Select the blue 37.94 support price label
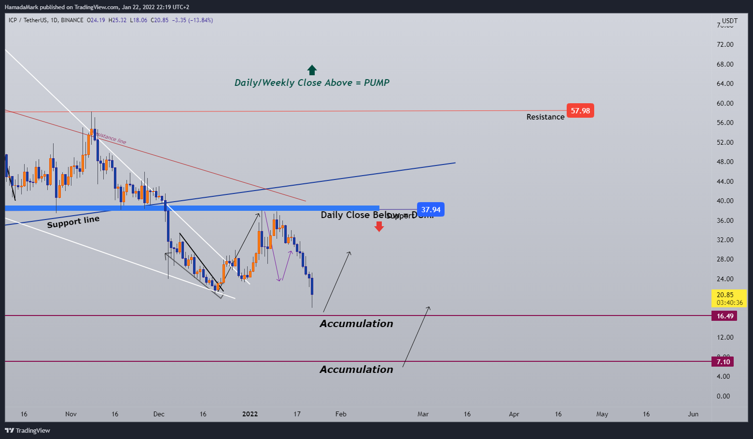The width and height of the screenshot is (753, 439). [x=431, y=209]
